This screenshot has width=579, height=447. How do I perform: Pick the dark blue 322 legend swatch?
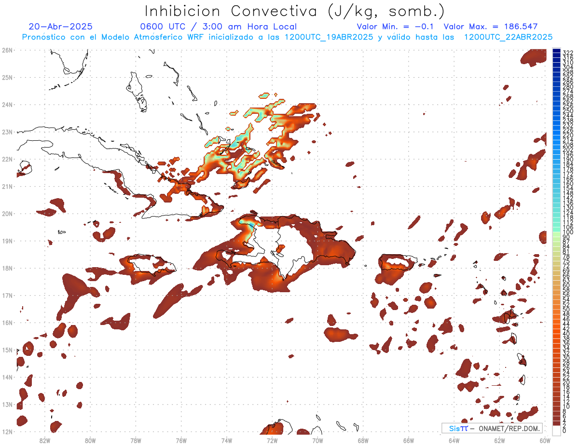coord(556,51)
